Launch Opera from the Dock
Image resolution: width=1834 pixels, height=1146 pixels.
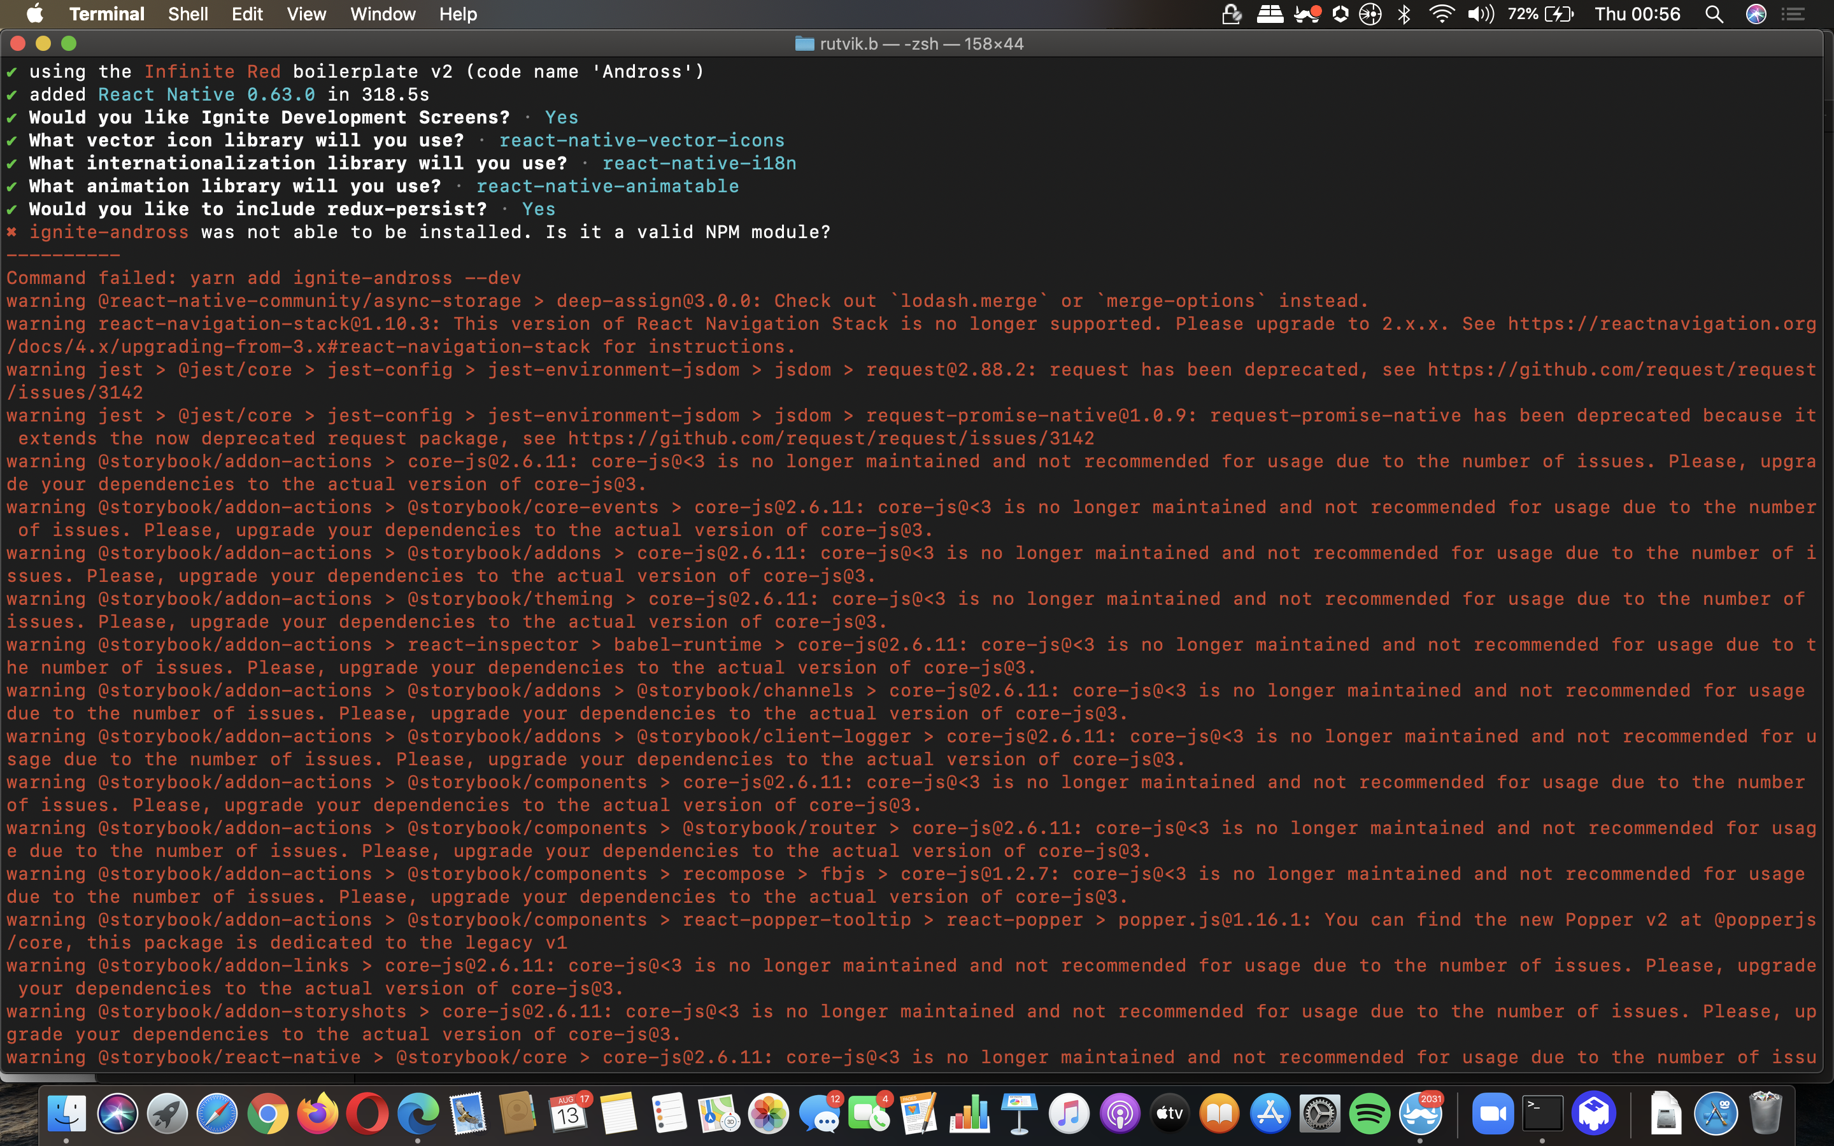point(367,1113)
